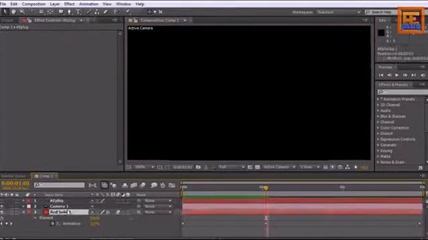Select the Brush tool
This screenshot has width=428, height=240.
tap(89, 12)
